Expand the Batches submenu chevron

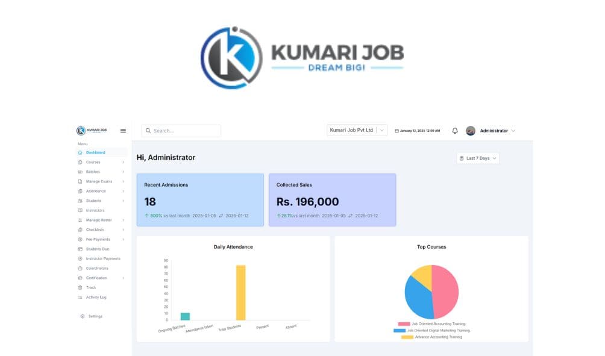124,172
